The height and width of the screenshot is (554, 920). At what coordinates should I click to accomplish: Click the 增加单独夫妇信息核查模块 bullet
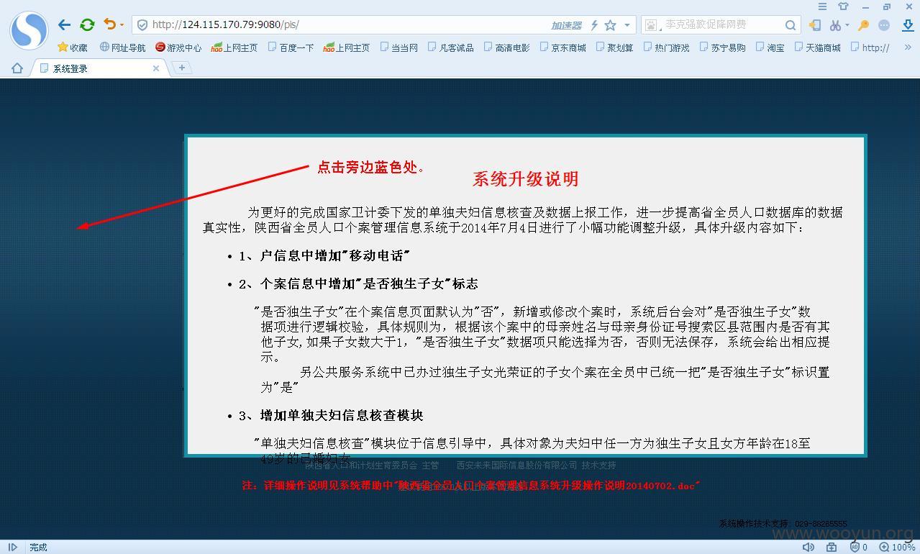coord(331,415)
